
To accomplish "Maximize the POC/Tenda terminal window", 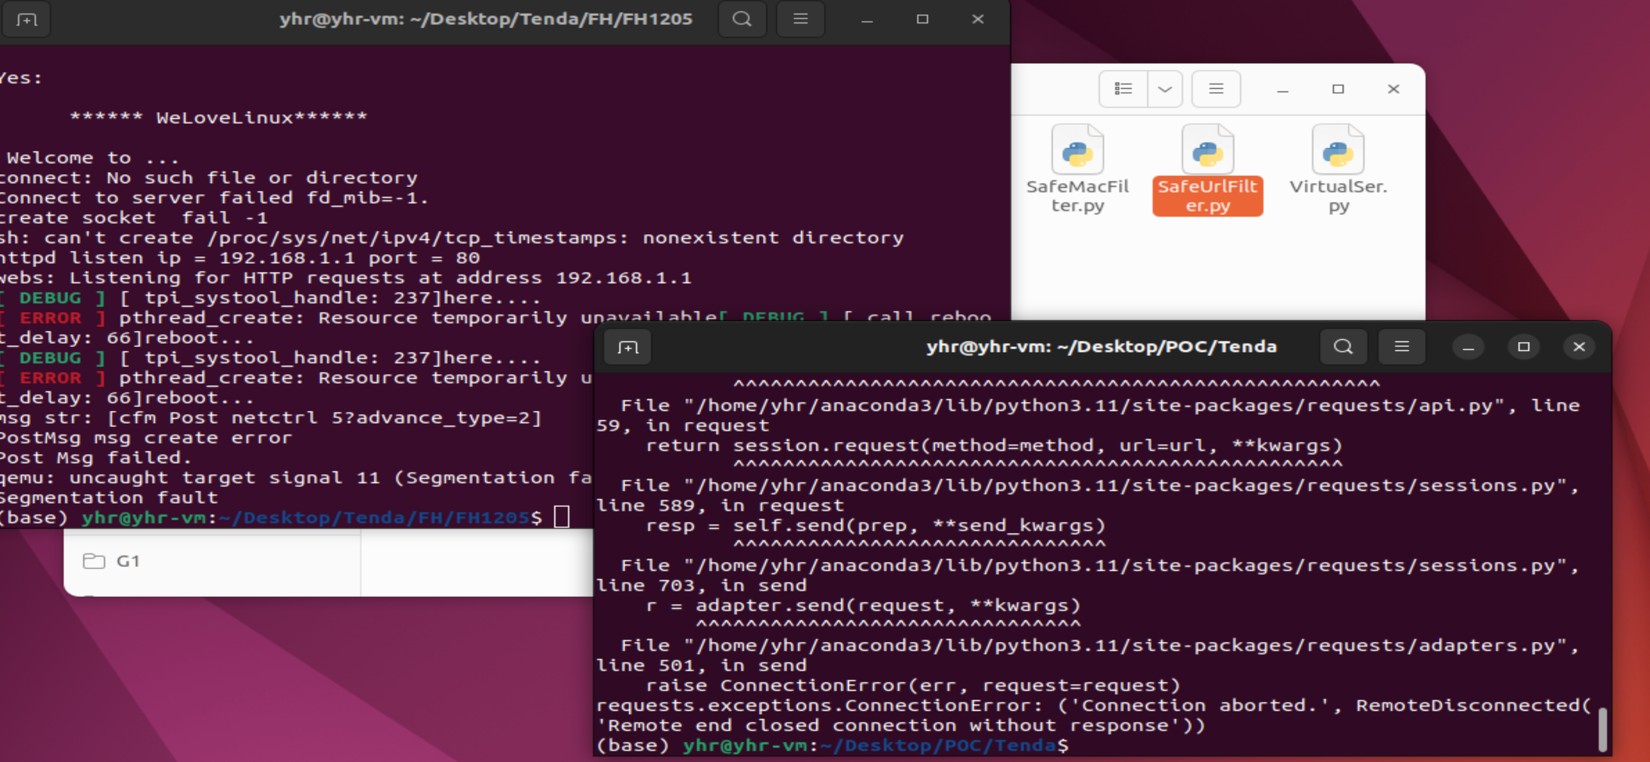I will tap(1523, 347).
